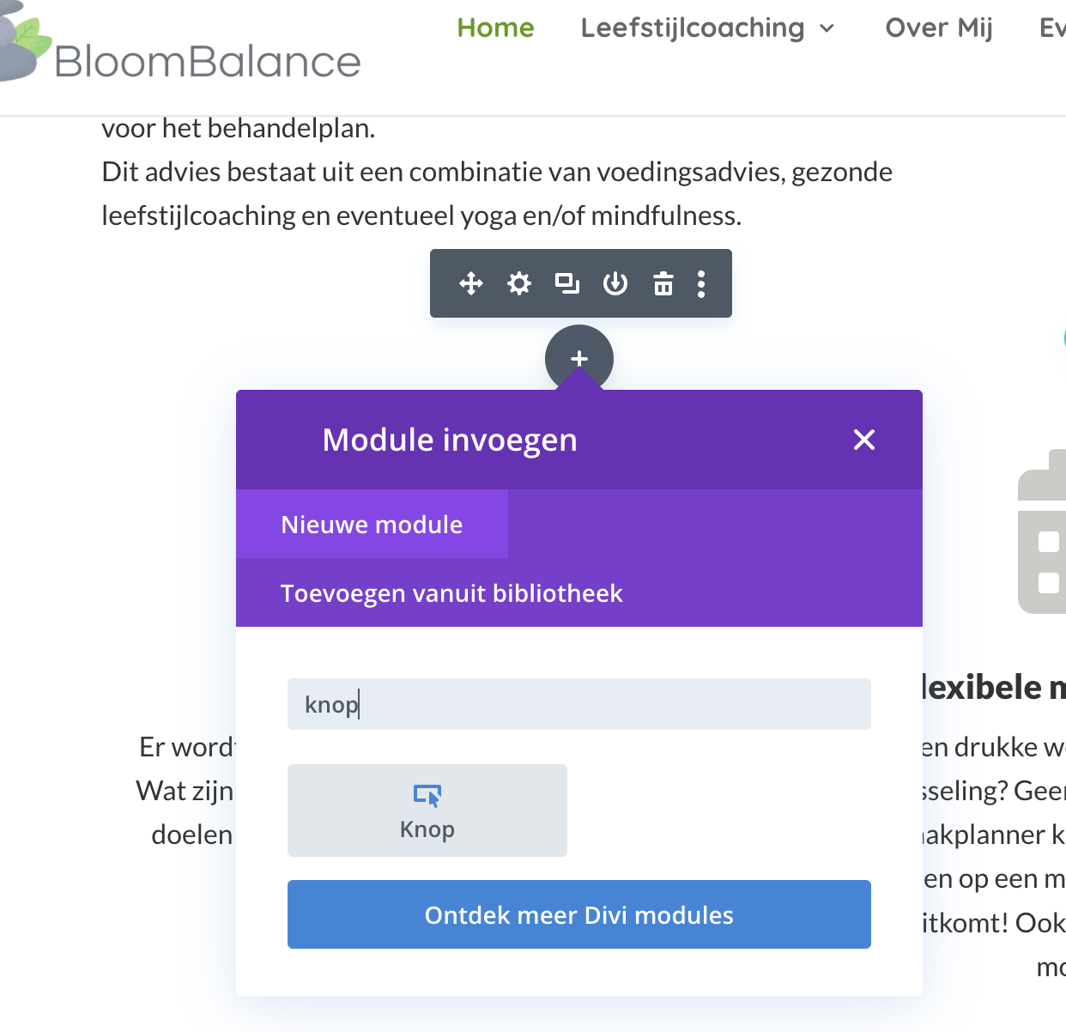Switch to the Nieuwe module tab
The width and height of the screenshot is (1066, 1032).
tap(372, 525)
